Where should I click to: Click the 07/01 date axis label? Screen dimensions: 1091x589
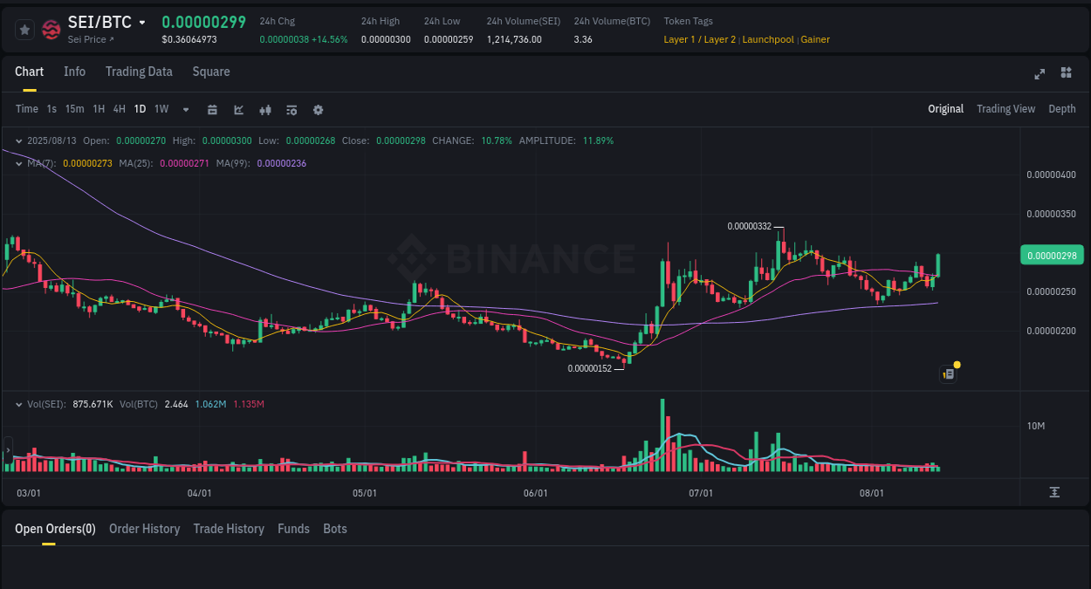(701, 493)
